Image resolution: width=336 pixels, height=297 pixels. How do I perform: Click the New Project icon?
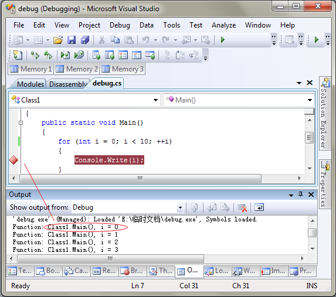click(18, 40)
